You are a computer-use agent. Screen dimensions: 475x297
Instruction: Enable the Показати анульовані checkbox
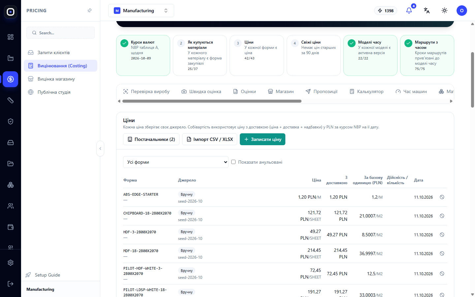(x=234, y=162)
